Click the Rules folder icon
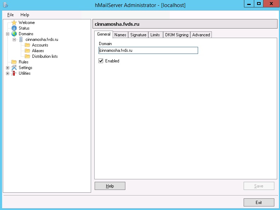 pyautogui.click(x=14, y=62)
